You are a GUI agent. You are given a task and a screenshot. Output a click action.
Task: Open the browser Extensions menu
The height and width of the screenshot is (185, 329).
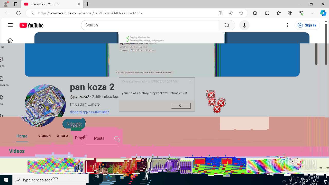tap(255, 13)
